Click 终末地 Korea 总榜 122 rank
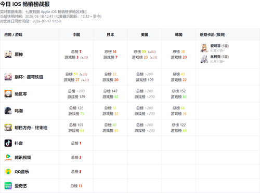 tap(179, 125)
